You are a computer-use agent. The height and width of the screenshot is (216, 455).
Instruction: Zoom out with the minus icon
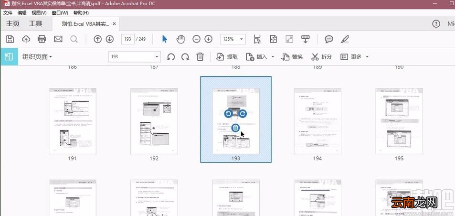(196, 39)
